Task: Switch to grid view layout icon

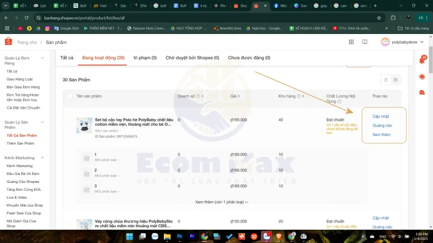Action: 395,80
